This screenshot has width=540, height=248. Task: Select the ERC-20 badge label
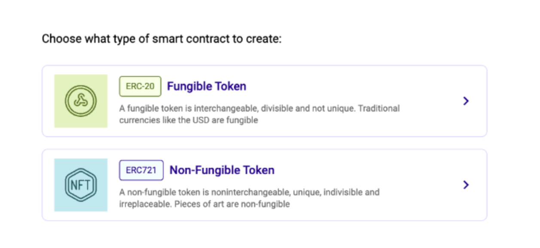pos(140,86)
